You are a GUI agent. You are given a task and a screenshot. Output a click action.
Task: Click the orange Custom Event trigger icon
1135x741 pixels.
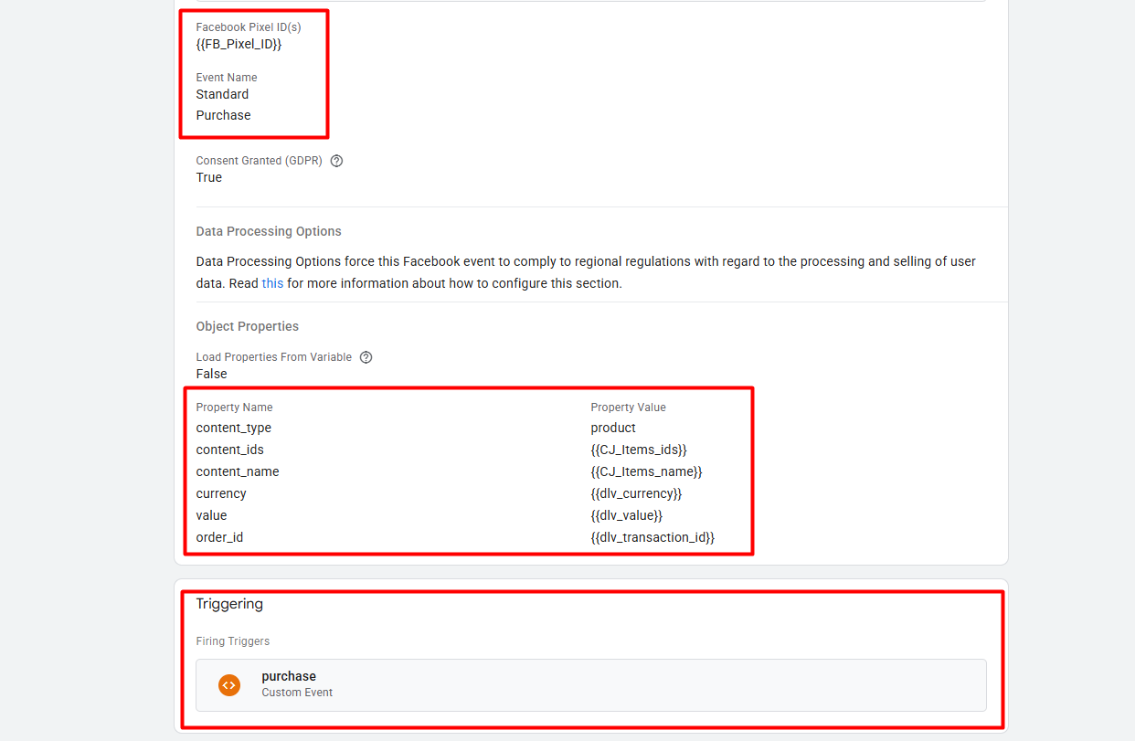click(229, 684)
